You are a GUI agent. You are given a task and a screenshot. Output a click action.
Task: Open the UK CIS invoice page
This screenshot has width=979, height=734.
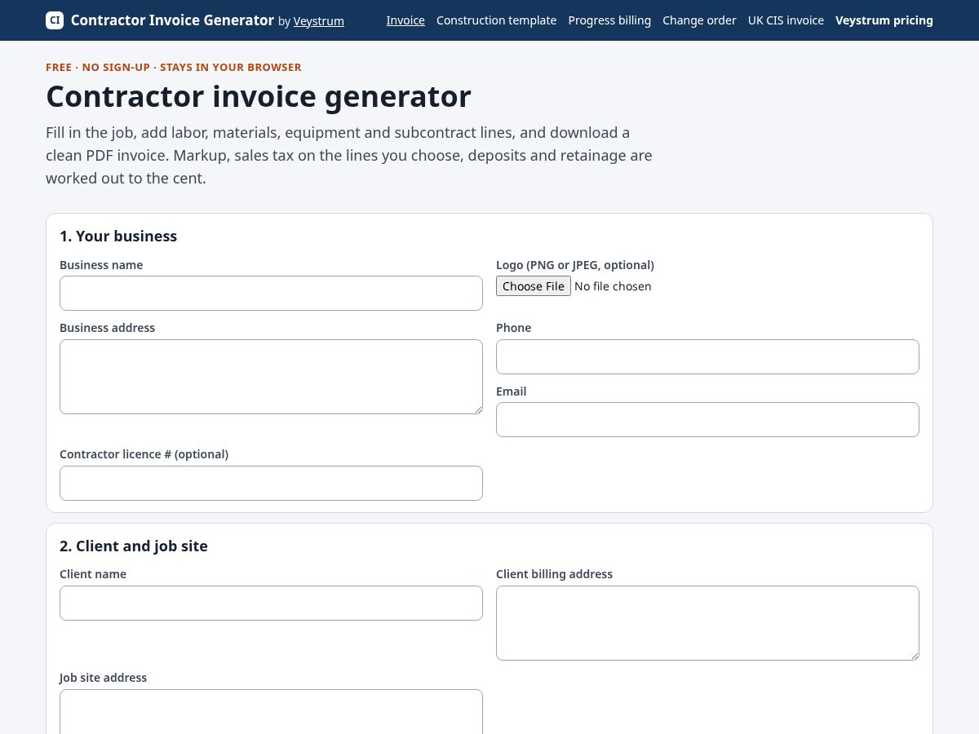[x=786, y=20]
